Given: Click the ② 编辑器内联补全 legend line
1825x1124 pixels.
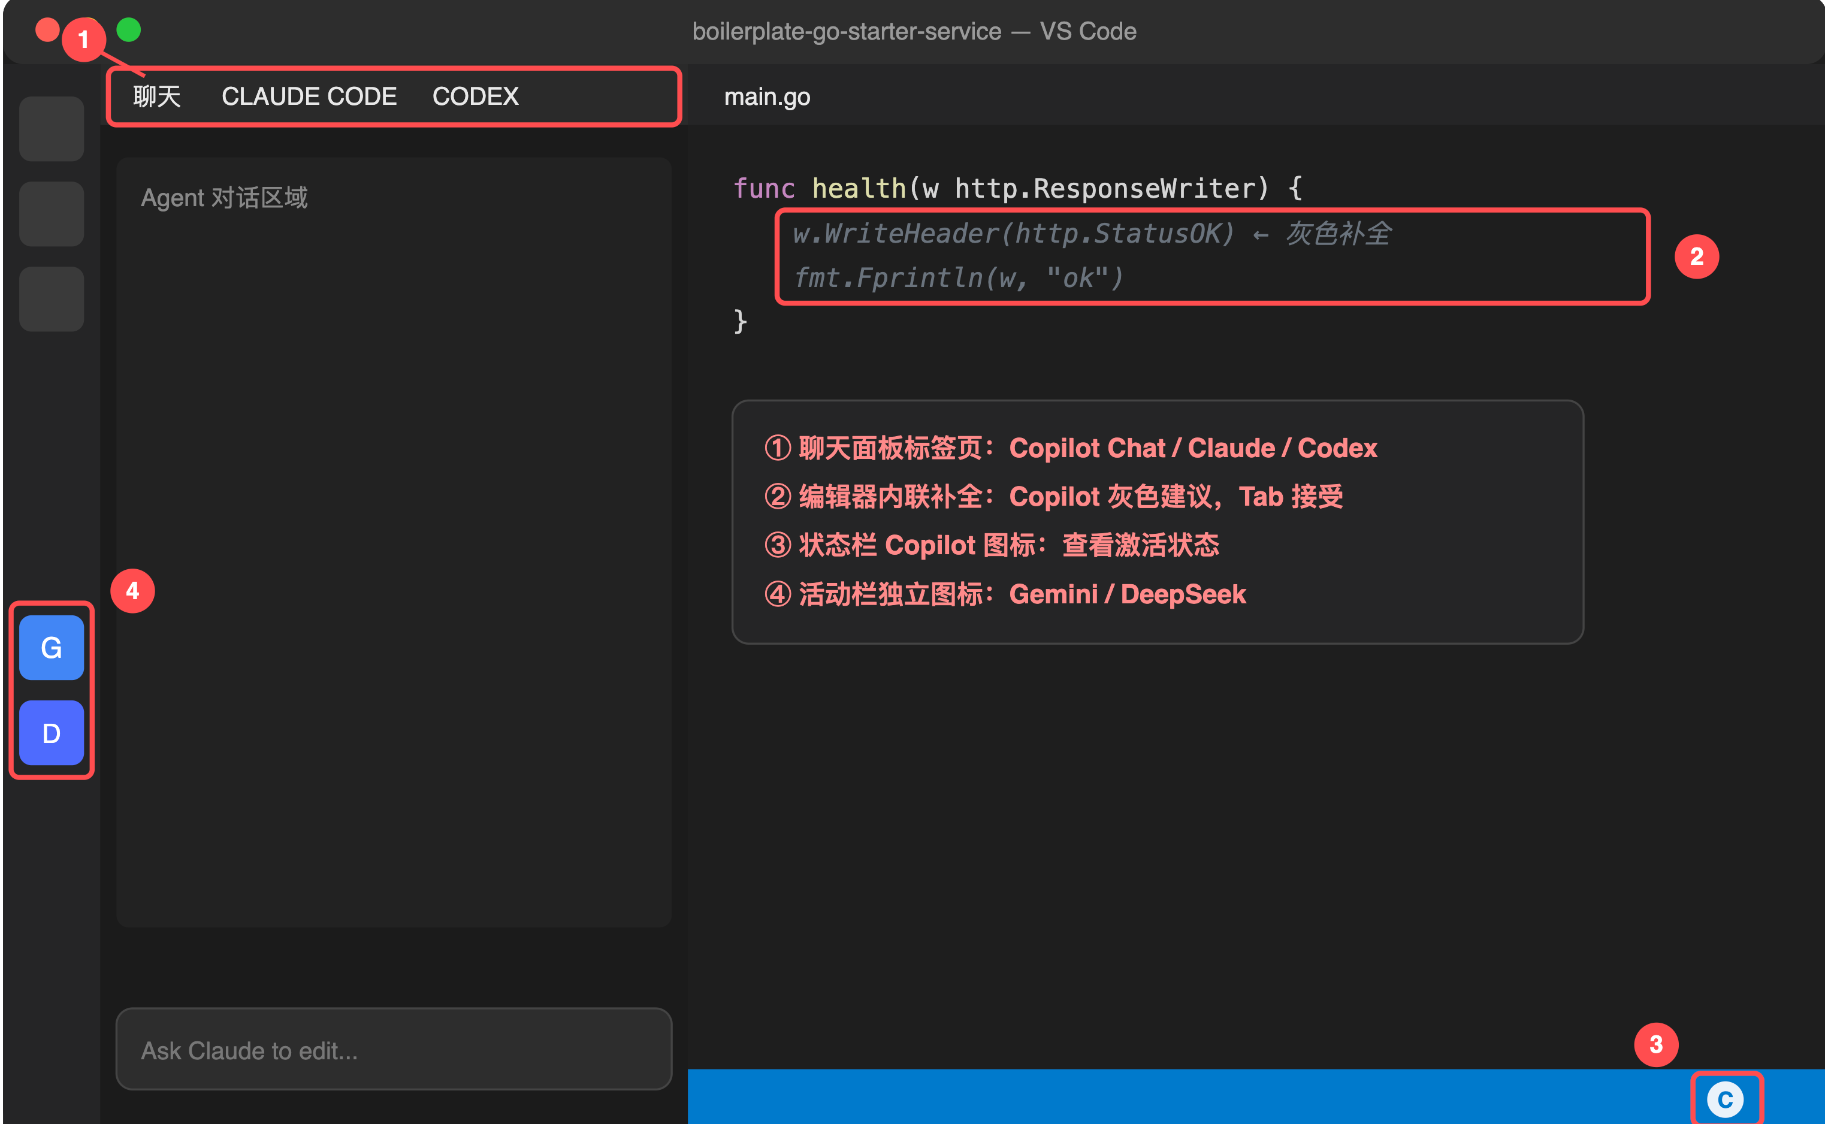Looking at the screenshot, I should coord(1054,497).
